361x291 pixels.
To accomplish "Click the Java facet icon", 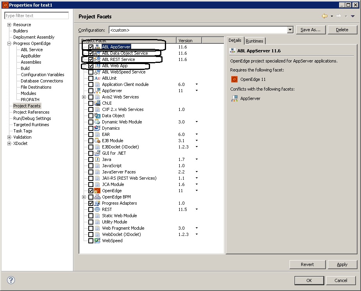I will click(x=97, y=159).
